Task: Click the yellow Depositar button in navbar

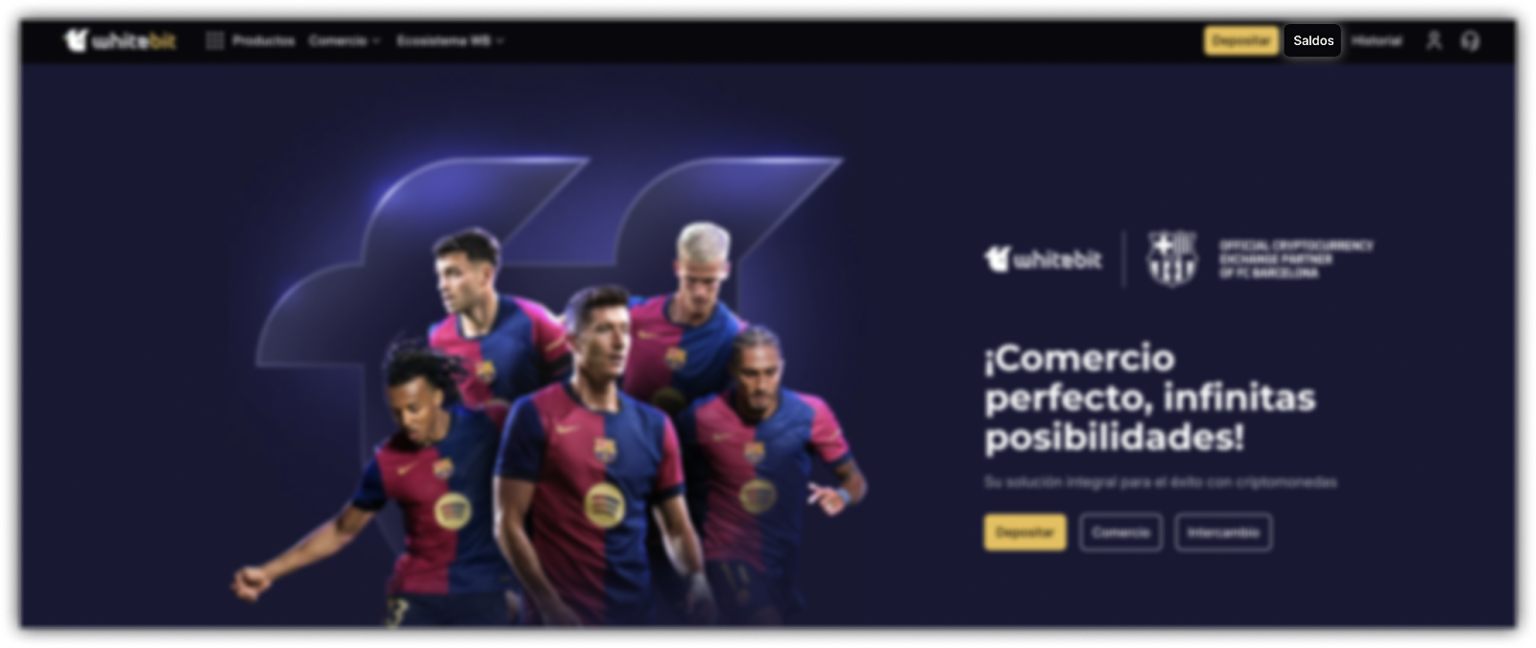Action: [1241, 40]
